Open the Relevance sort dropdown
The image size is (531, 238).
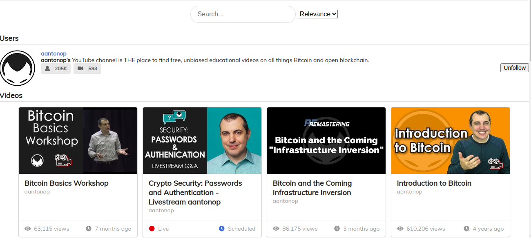point(318,14)
